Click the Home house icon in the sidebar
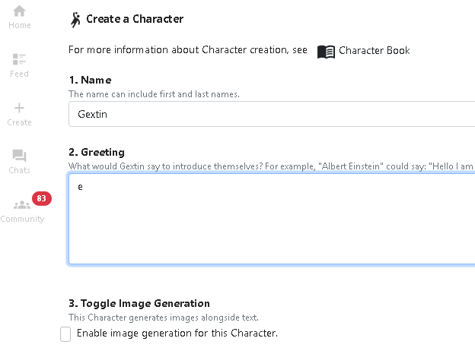Image resolution: width=475 pixels, height=354 pixels. tap(19, 11)
